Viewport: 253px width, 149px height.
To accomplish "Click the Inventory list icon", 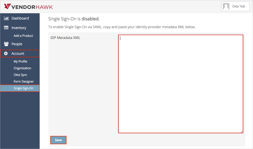I will (x=6, y=28).
